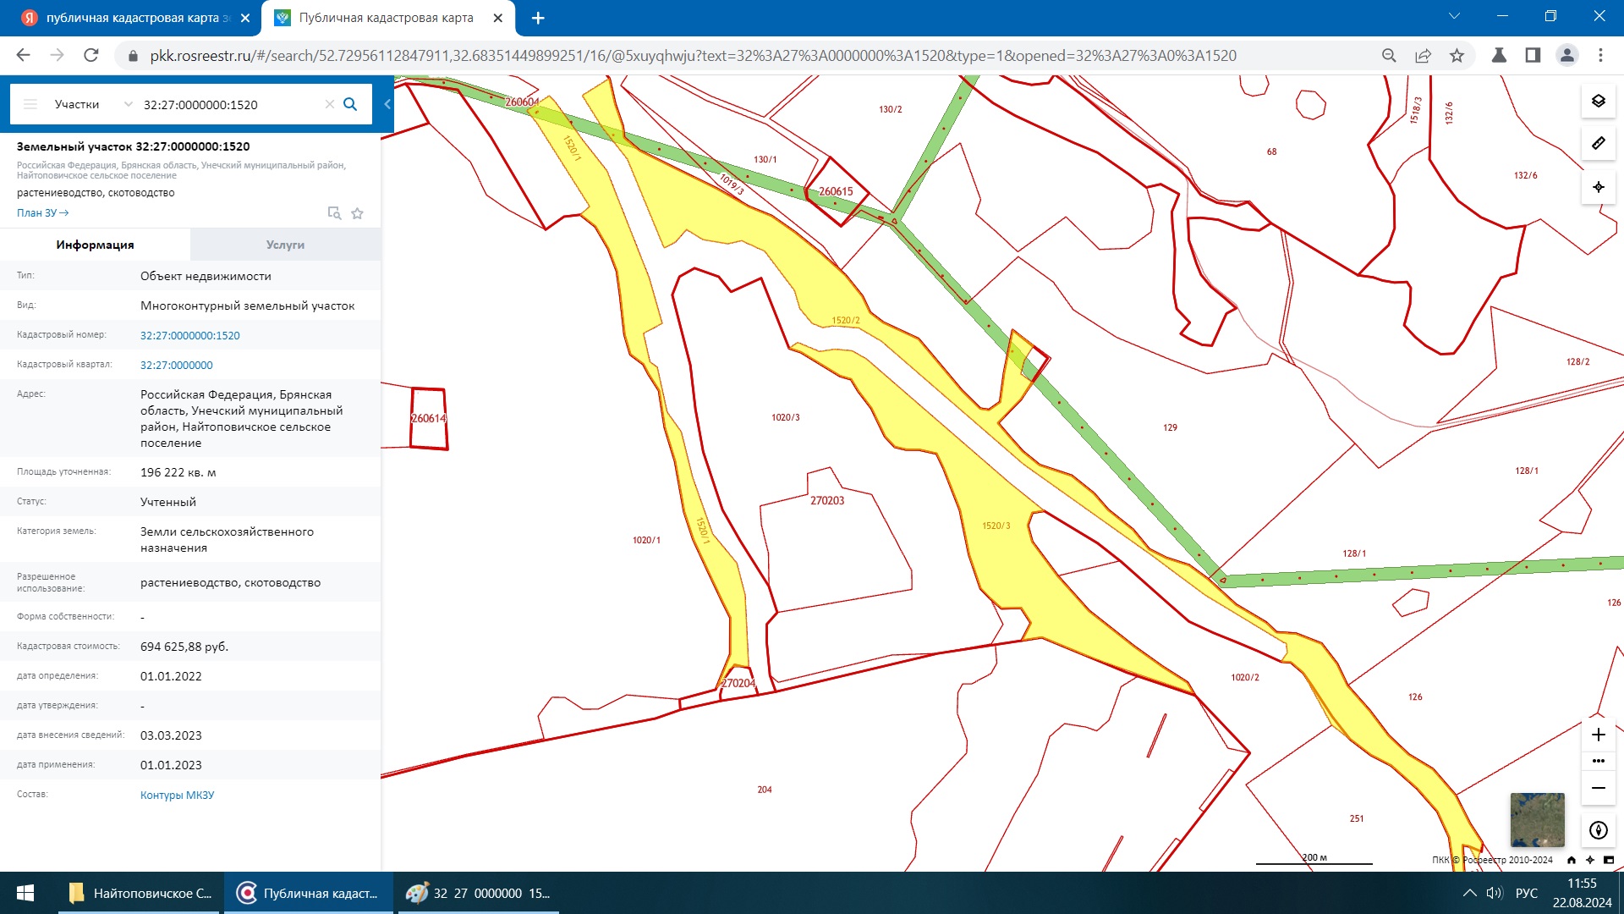Switch to the Услуги tab
Screen dimensions: 1624x914
285,245
